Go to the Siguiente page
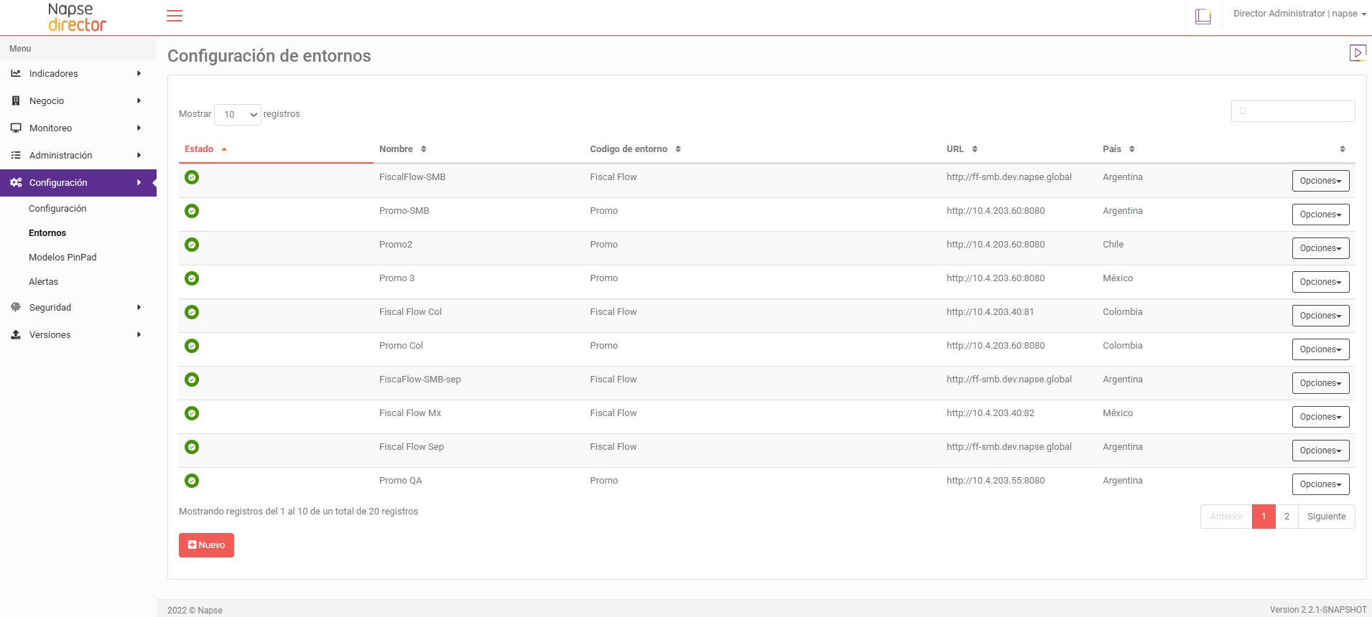Viewport: 1372px width, 617px height. (x=1326, y=517)
